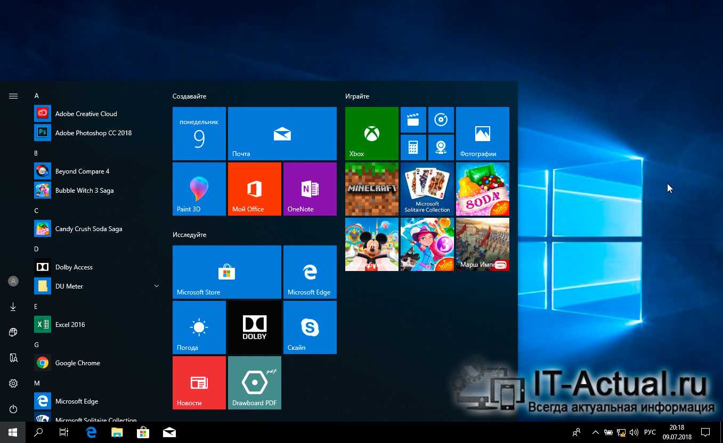Click the Power icon in Start sidebar
This screenshot has height=443, width=723.
click(x=13, y=409)
